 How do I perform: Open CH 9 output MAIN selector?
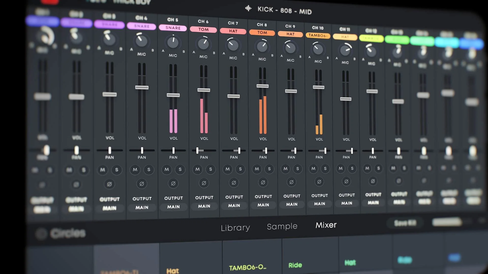pyautogui.click(x=292, y=204)
